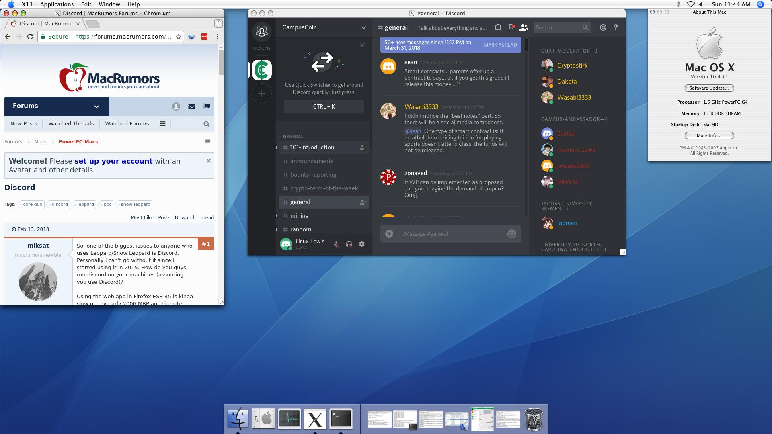The width and height of the screenshot is (772, 434).
Task: Click the Discord notification bell icon
Action: pos(498,27)
